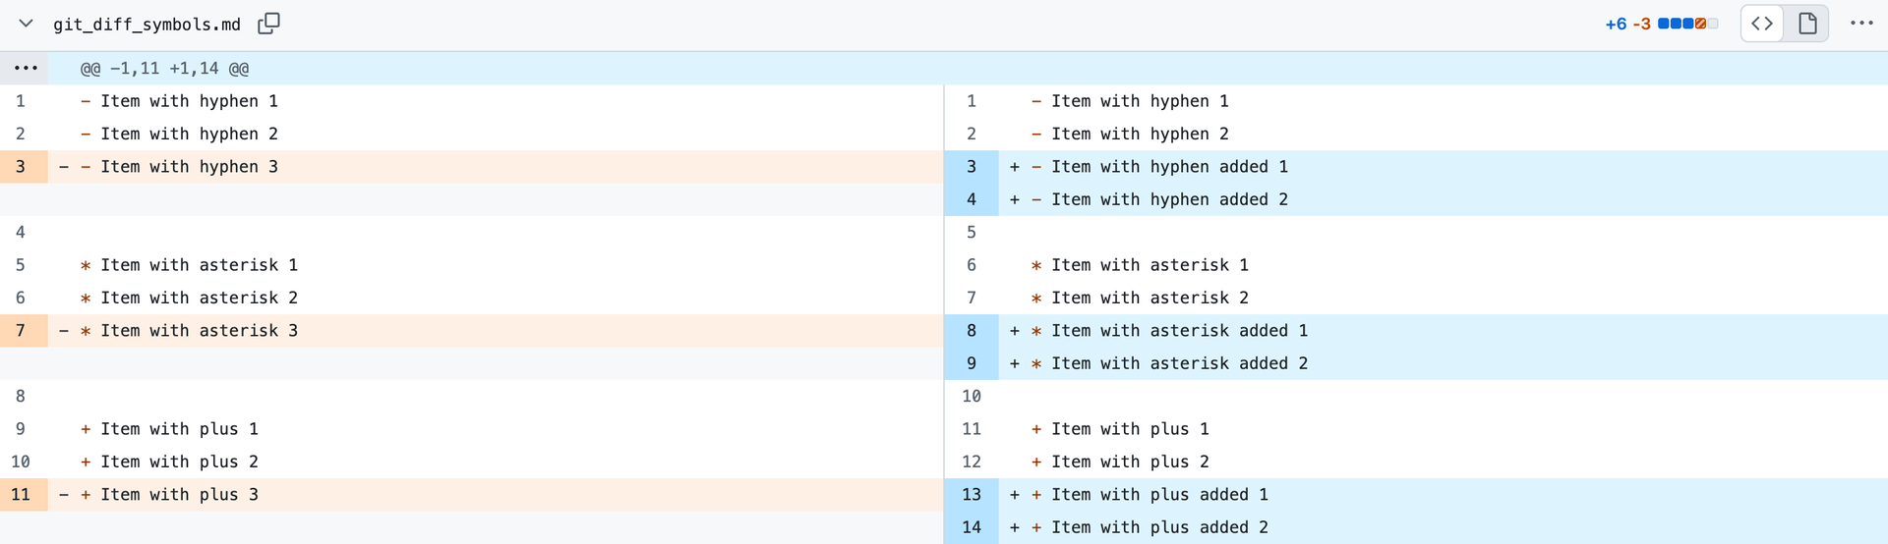Click the diffstat colored squares indicator
The height and width of the screenshot is (544, 1888).
1687,24
